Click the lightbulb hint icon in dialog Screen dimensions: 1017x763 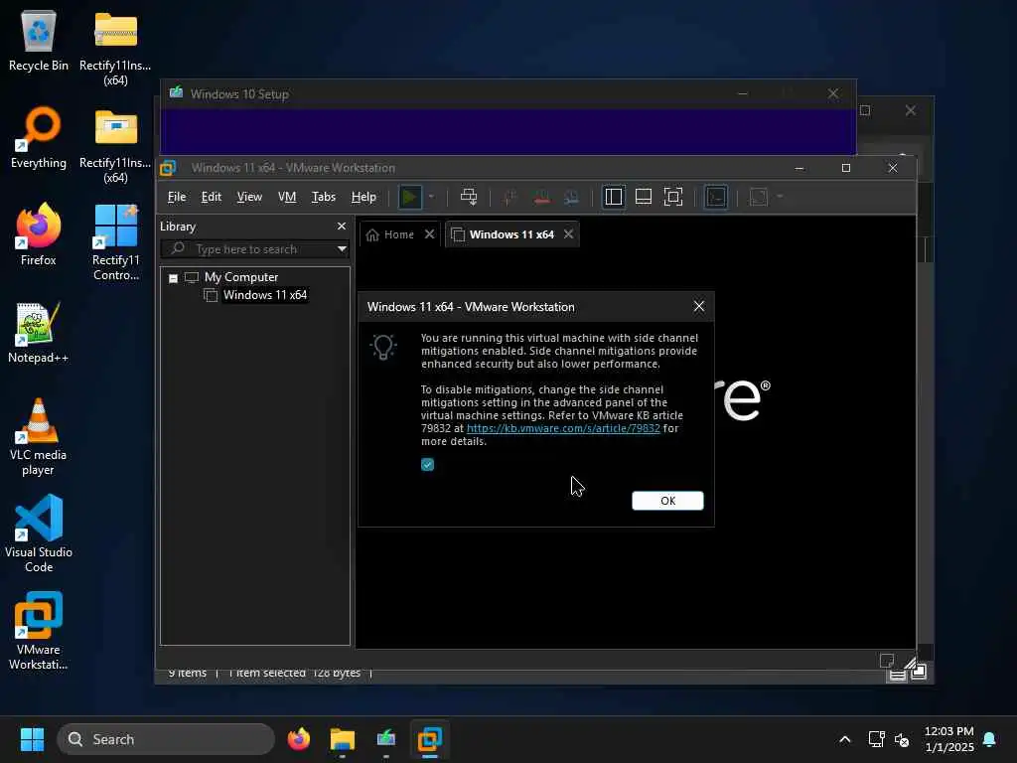pyautogui.click(x=383, y=348)
